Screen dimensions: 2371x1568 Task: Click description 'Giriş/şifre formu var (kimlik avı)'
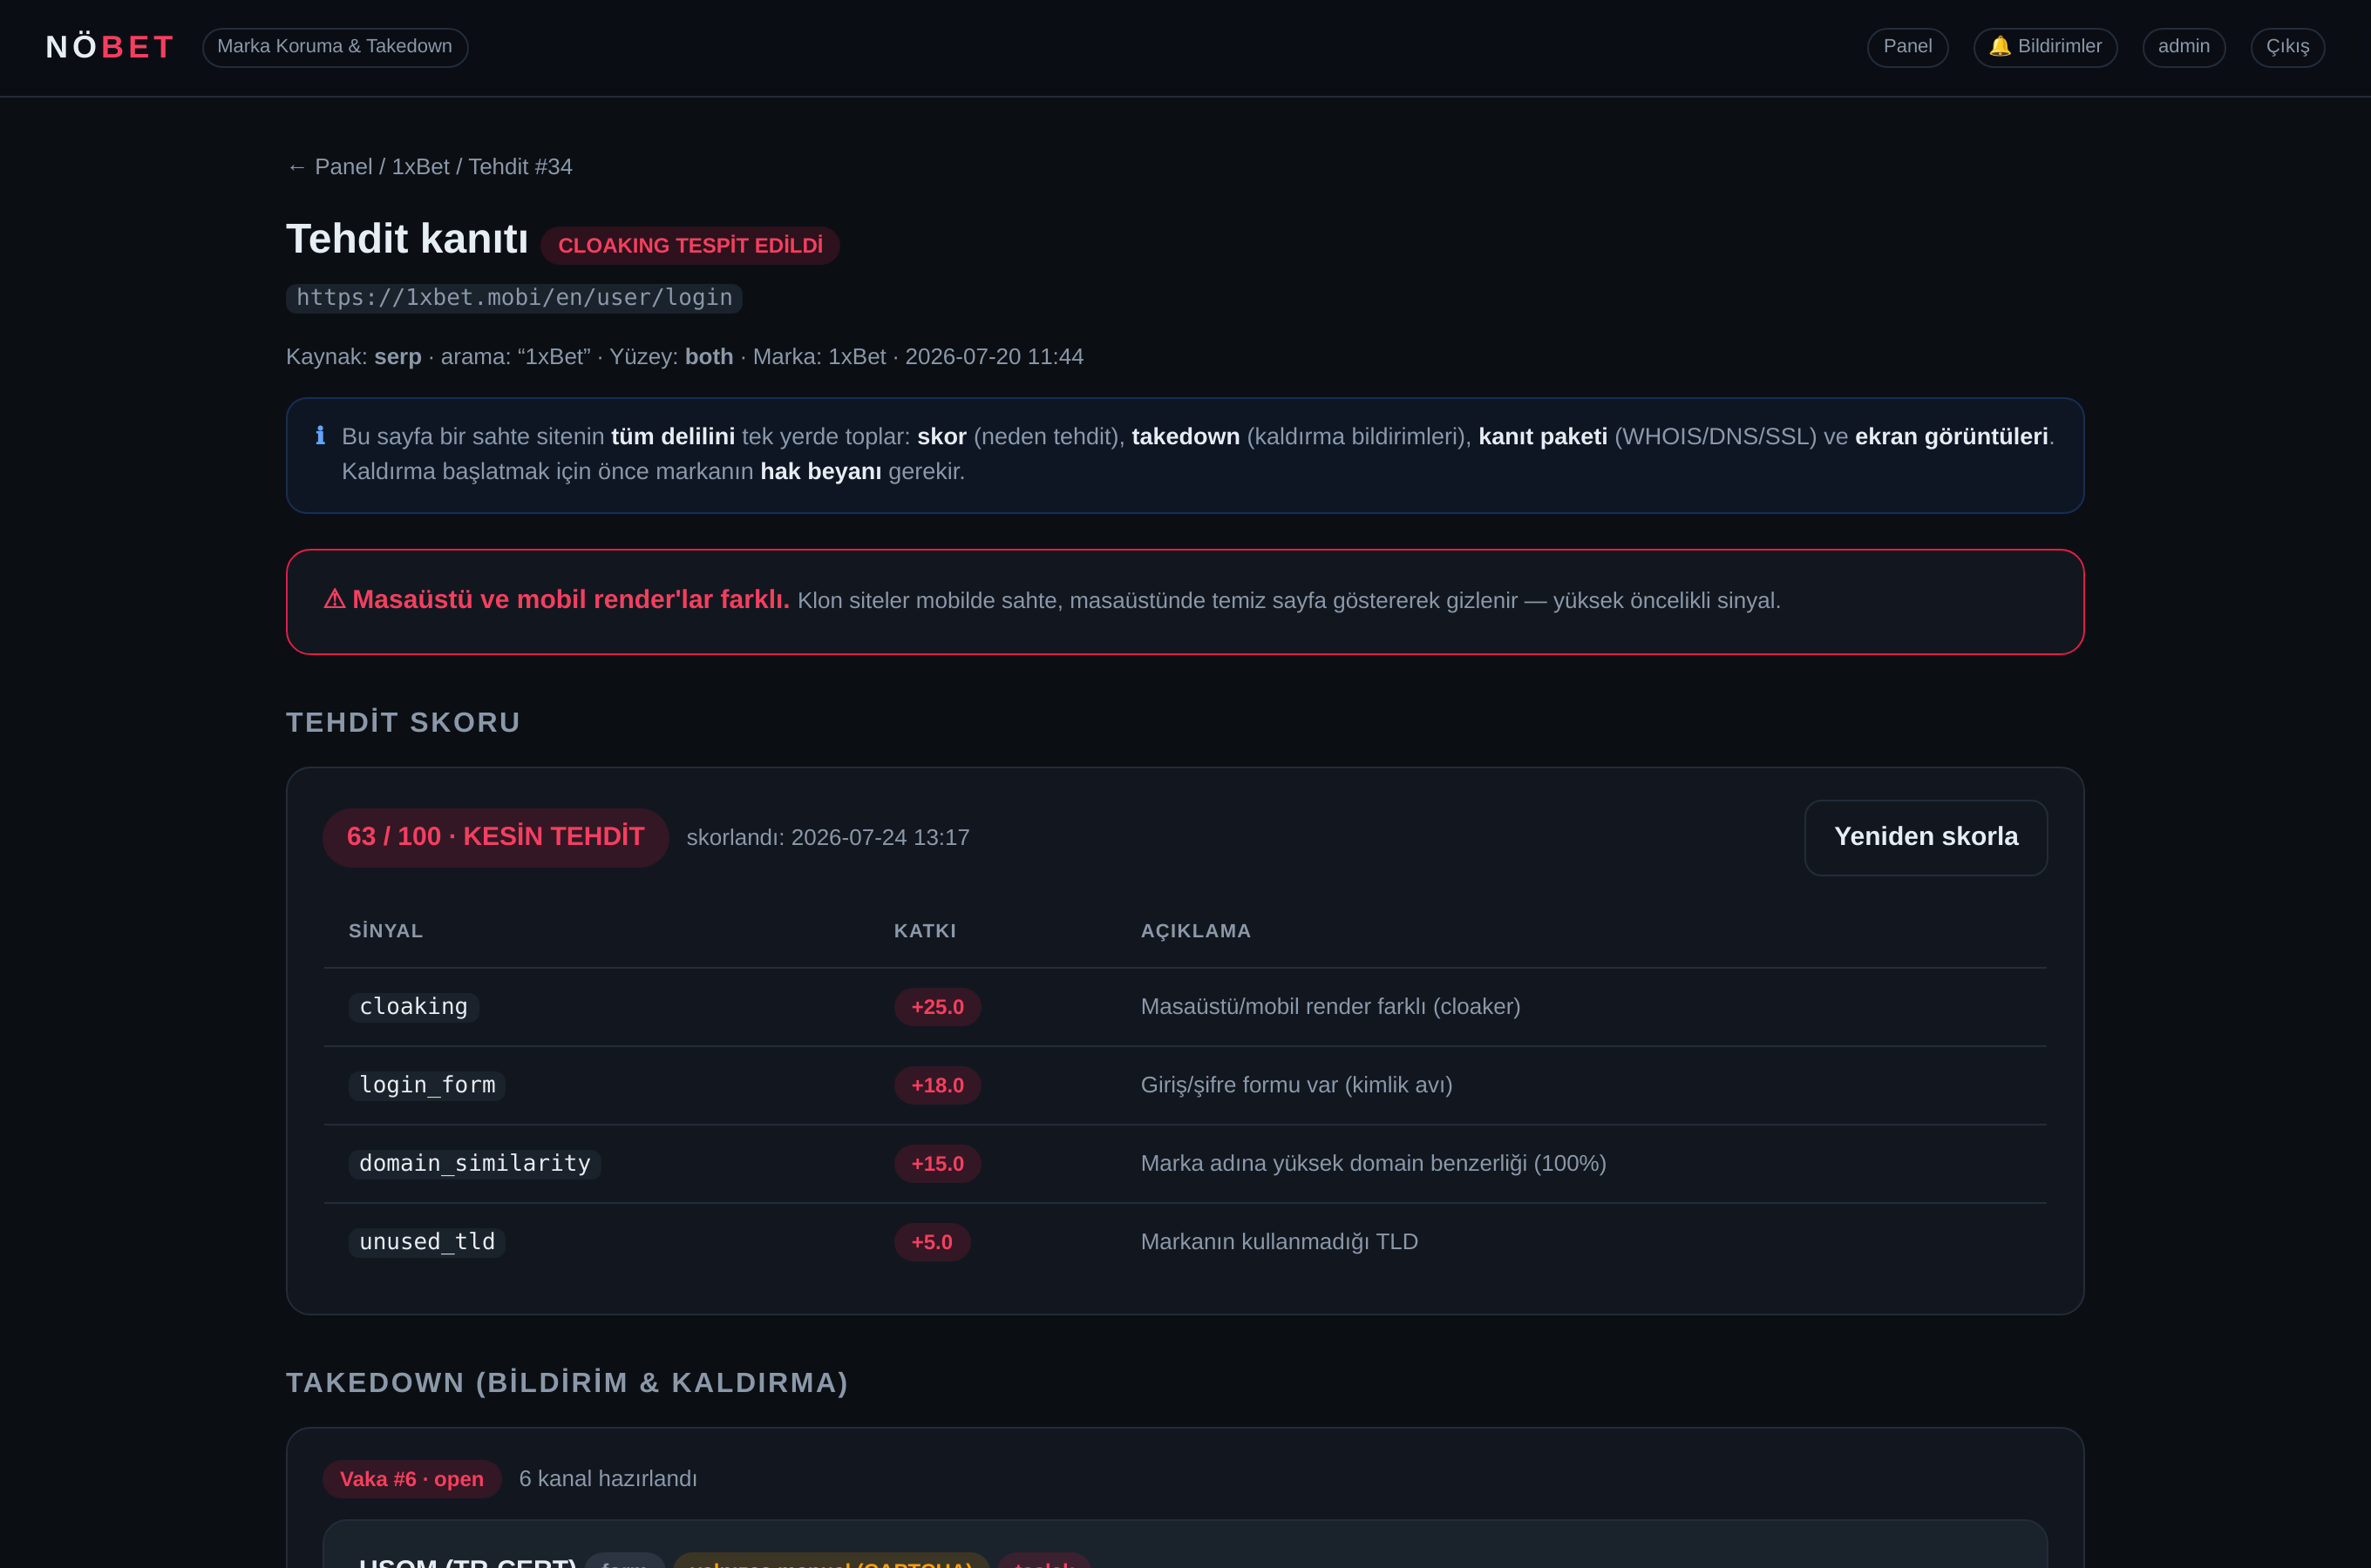1295,1085
